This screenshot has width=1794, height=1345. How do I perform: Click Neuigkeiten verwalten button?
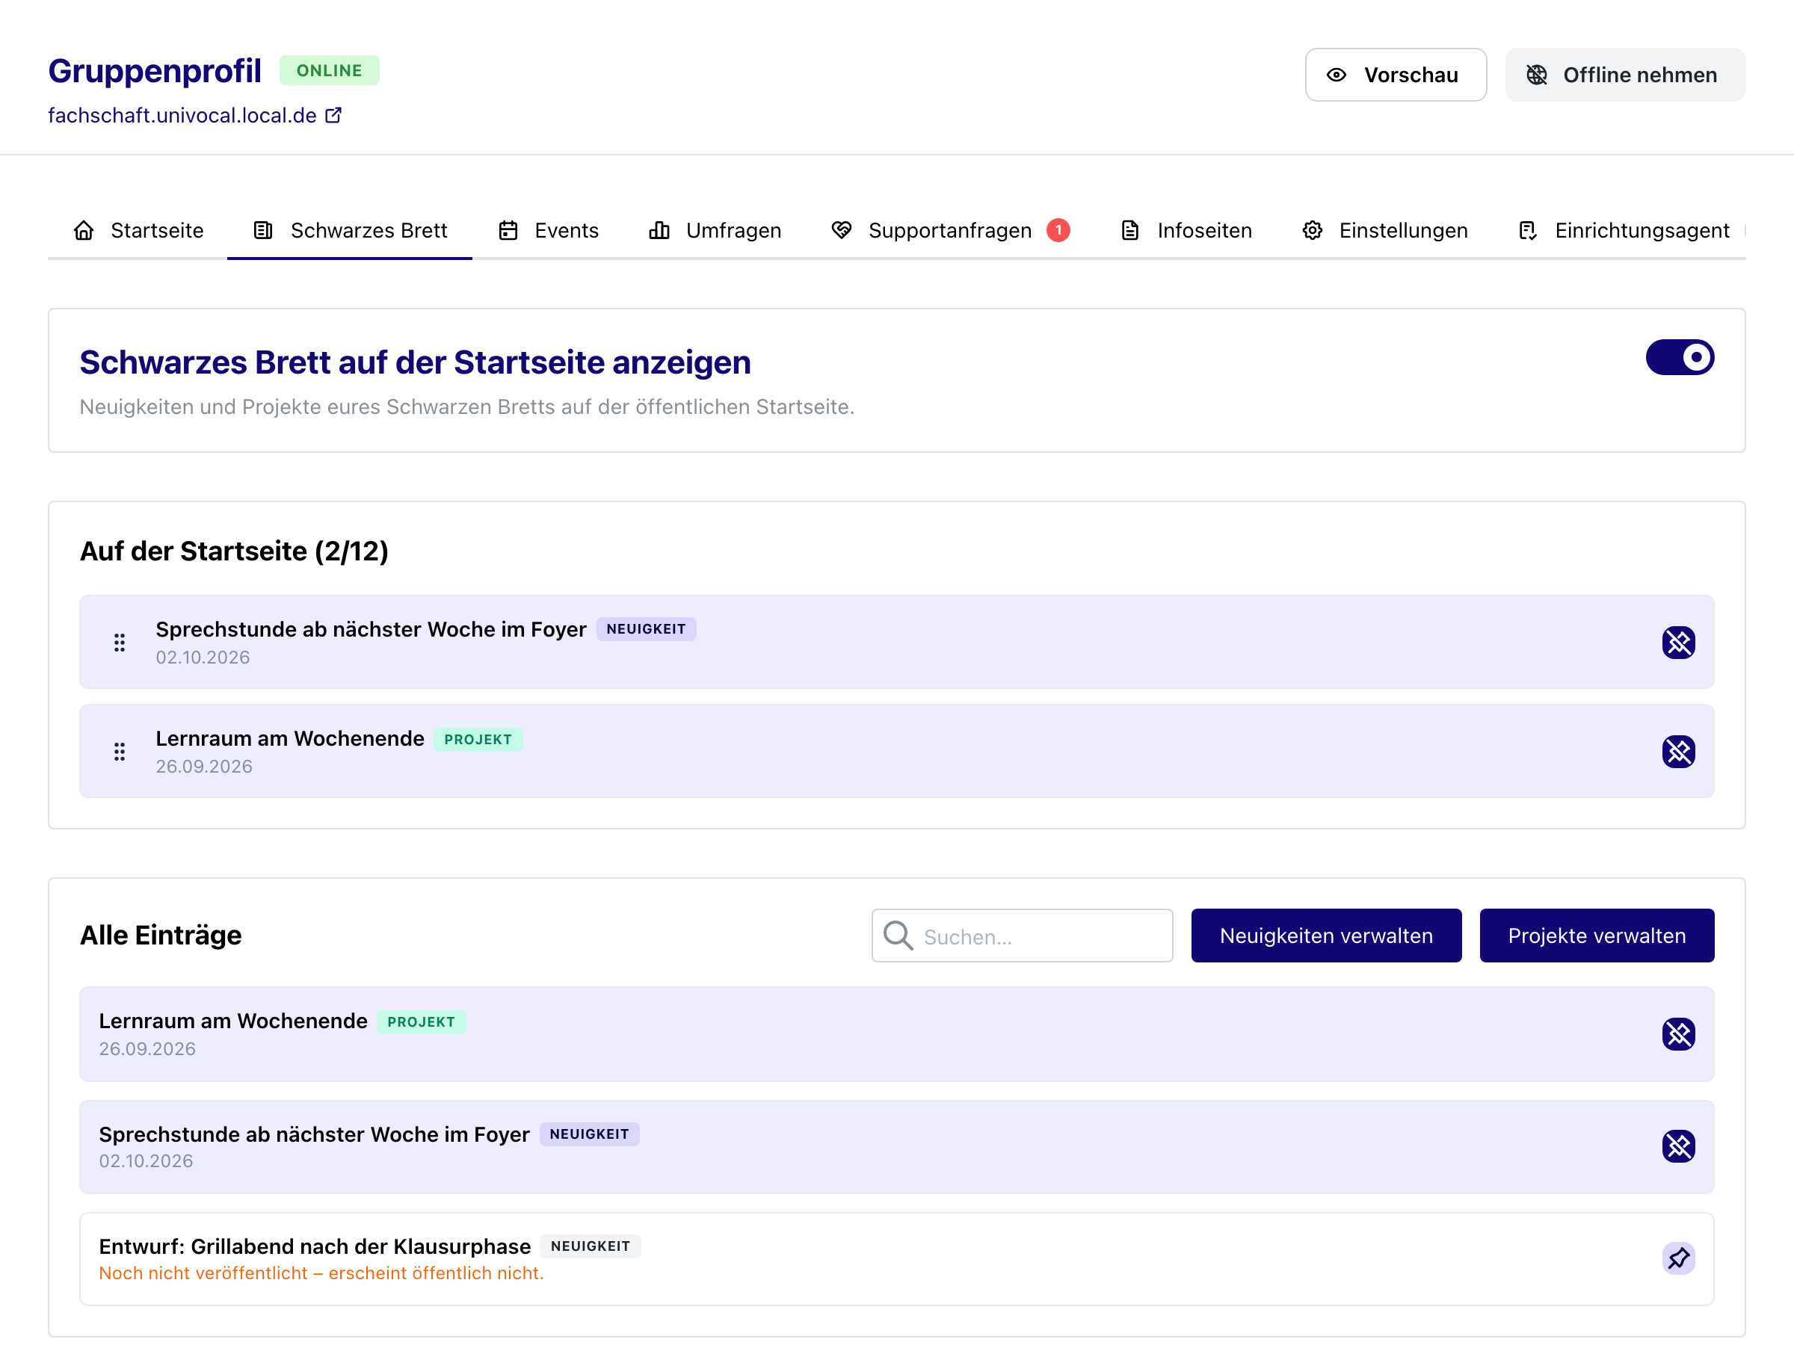click(x=1325, y=935)
